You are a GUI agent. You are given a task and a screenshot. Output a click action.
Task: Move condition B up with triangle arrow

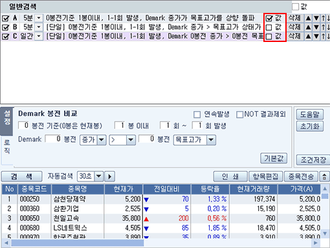pyautogui.click(x=308, y=27)
